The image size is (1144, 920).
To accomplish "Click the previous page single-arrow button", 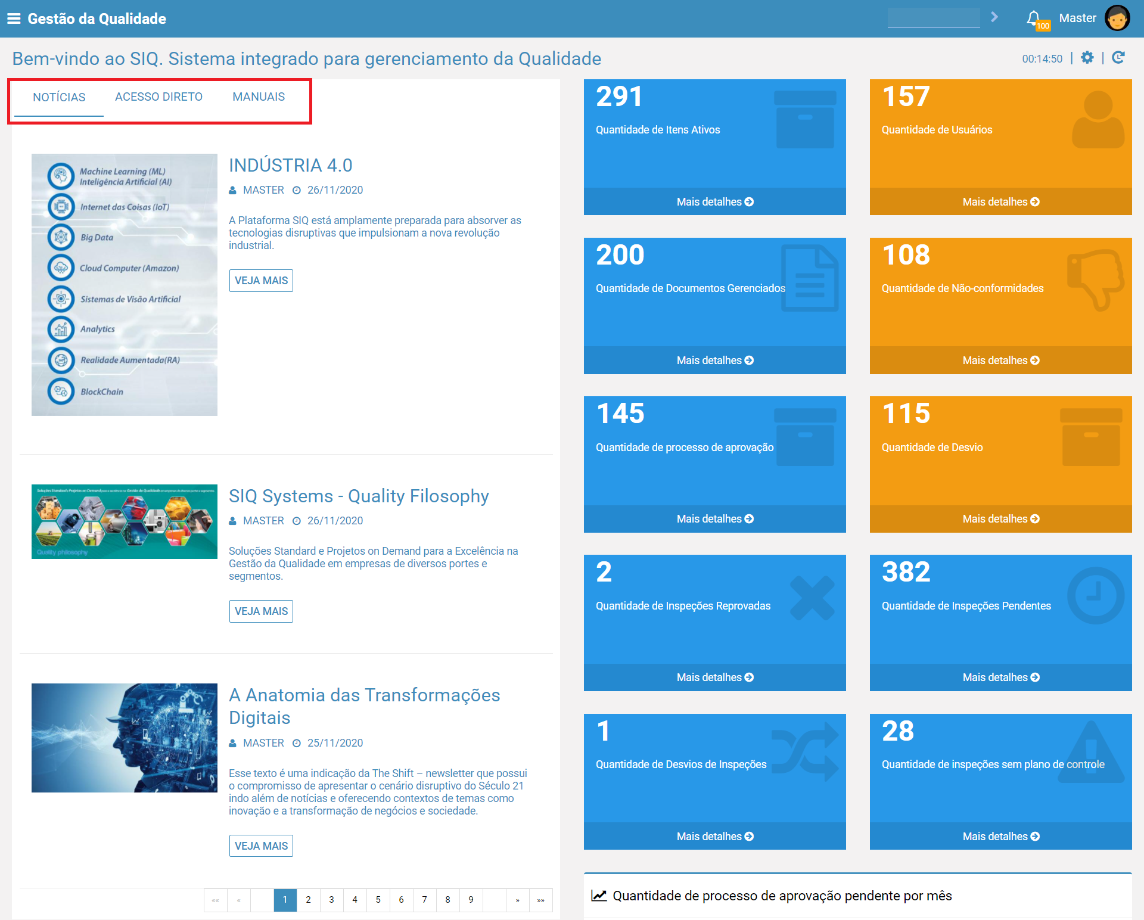I will [238, 900].
